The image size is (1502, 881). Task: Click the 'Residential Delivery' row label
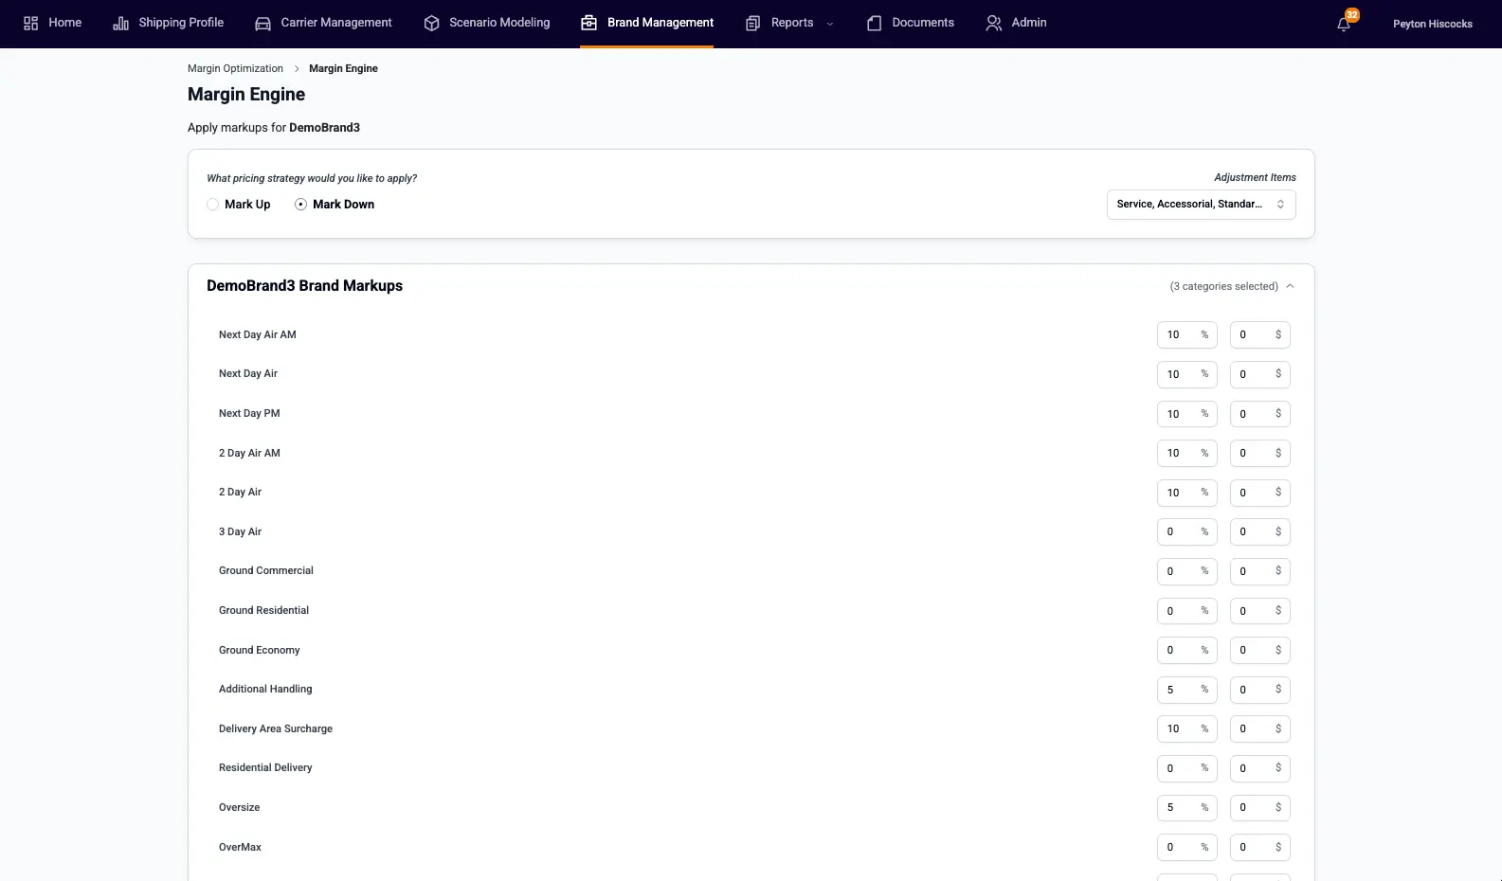point(265,767)
